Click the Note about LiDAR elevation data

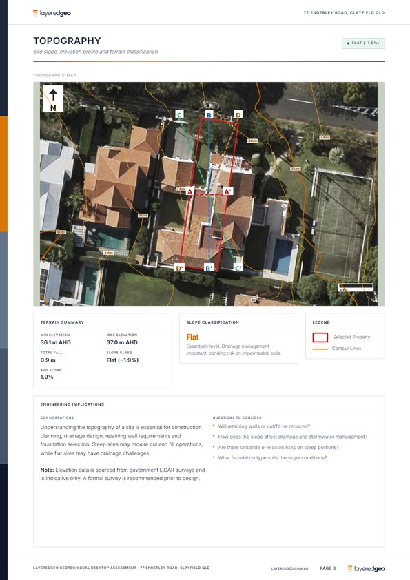point(123,474)
